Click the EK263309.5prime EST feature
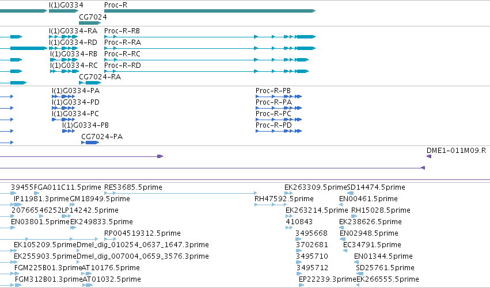This screenshot has height=288, width=490. point(288,194)
